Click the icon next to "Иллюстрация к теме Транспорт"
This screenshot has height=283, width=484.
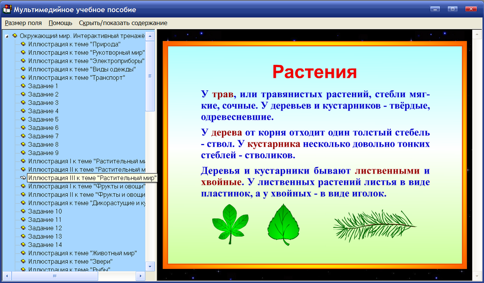tap(23, 77)
